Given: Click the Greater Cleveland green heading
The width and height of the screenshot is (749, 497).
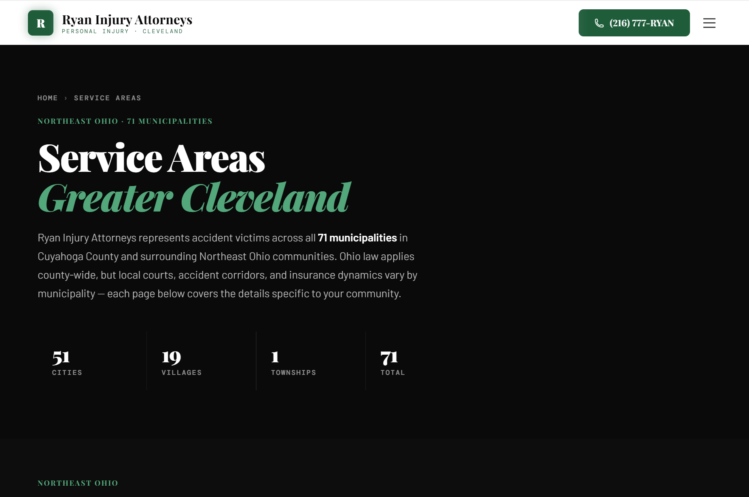Looking at the screenshot, I should [195, 198].
